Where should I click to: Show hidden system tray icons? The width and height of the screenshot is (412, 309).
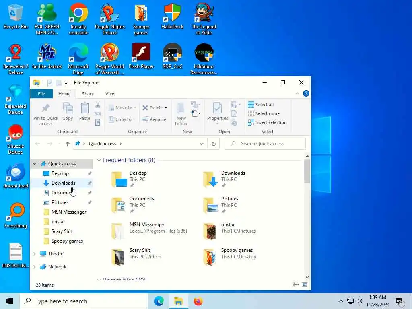[x=340, y=301]
